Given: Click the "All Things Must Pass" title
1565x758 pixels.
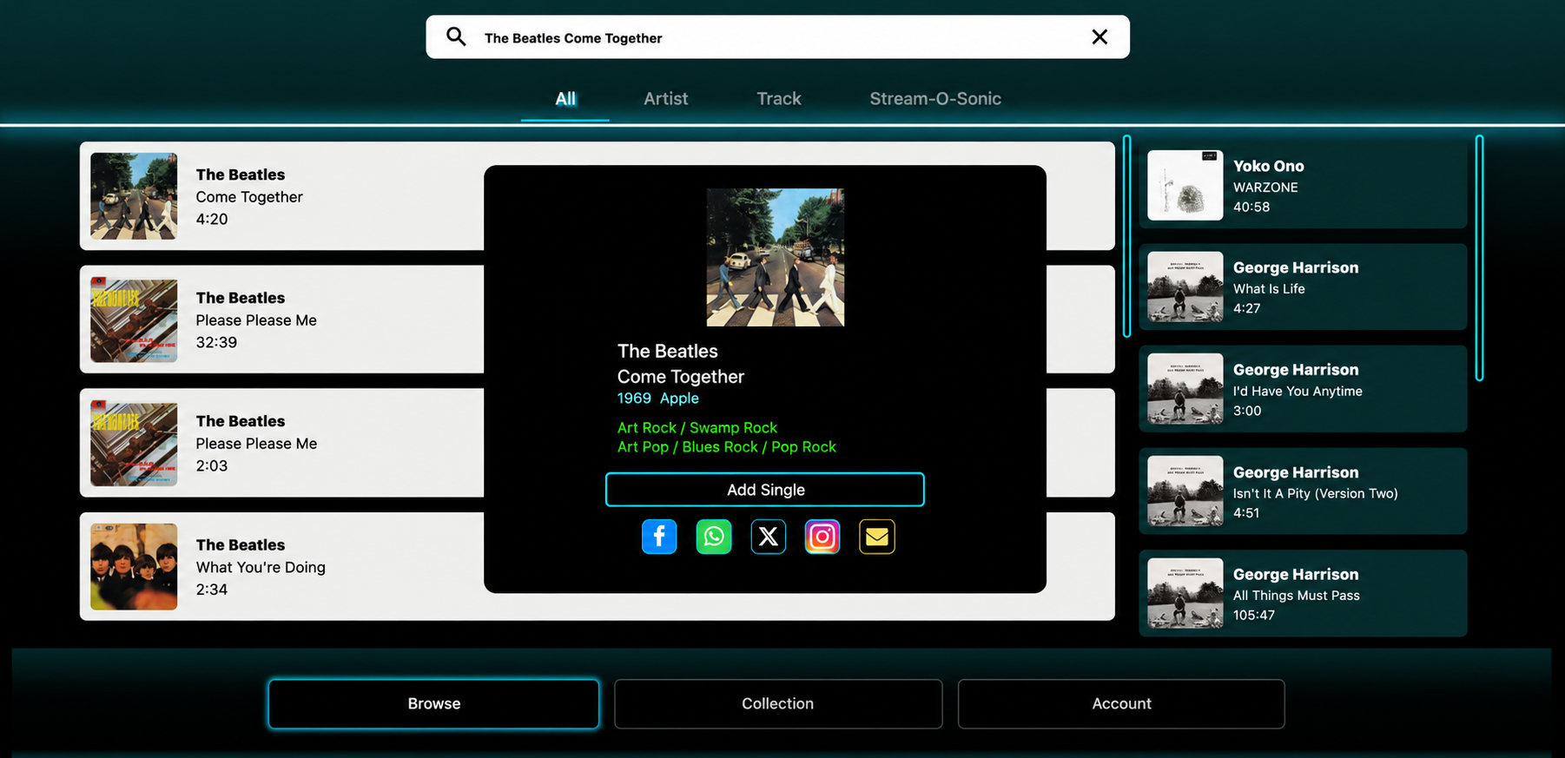Looking at the screenshot, I should 1297,596.
